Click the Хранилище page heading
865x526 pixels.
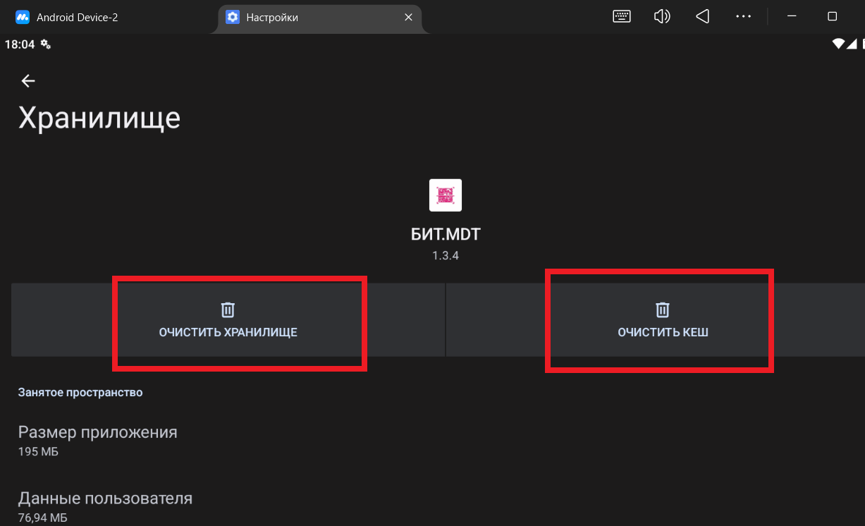pyautogui.click(x=99, y=118)
